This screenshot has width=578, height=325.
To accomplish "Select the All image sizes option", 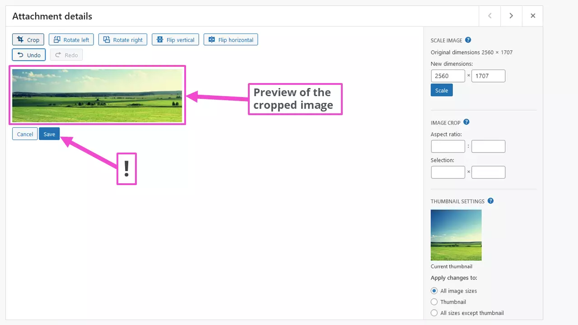I will [434, 291].
